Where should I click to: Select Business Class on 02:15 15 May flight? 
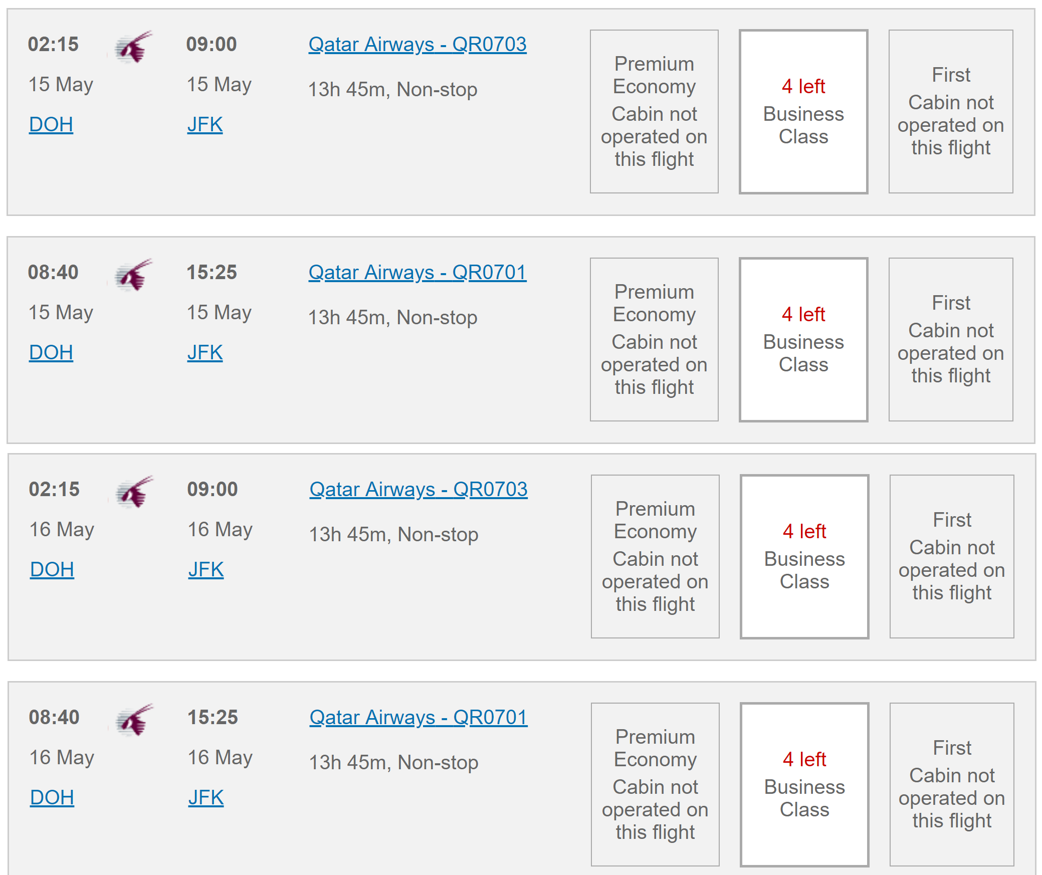coord(803,112)
